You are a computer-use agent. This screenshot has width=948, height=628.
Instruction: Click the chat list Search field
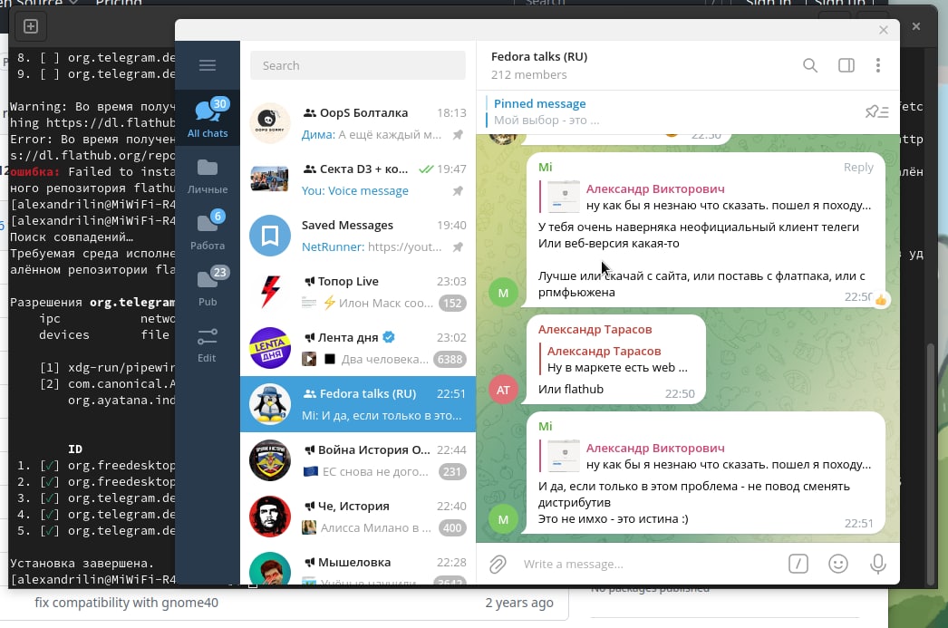pyautogui.click(x=358, y=65)
